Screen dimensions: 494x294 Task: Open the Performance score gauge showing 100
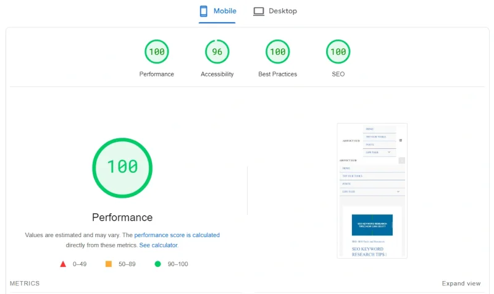pos(157,51)
